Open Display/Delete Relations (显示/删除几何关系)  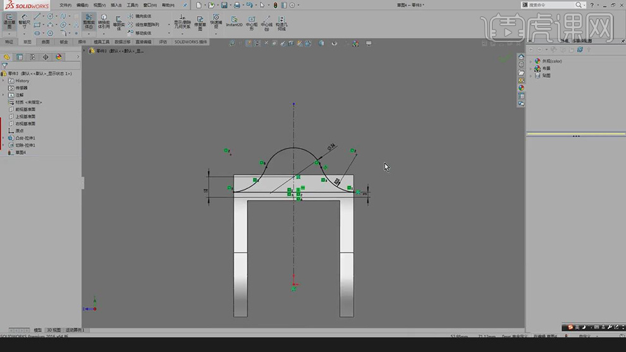pos(182,21)
